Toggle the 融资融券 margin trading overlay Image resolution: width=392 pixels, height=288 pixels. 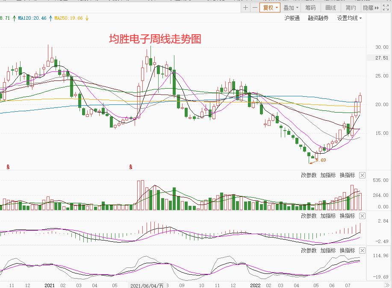click(x=317, y=19)
